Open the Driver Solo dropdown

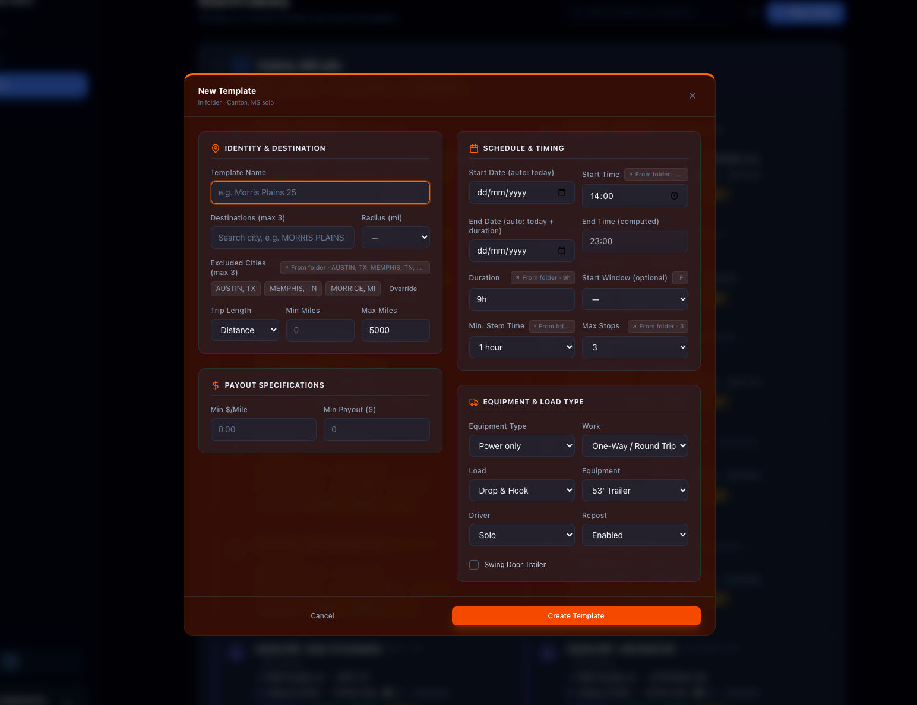coord(521,535)
